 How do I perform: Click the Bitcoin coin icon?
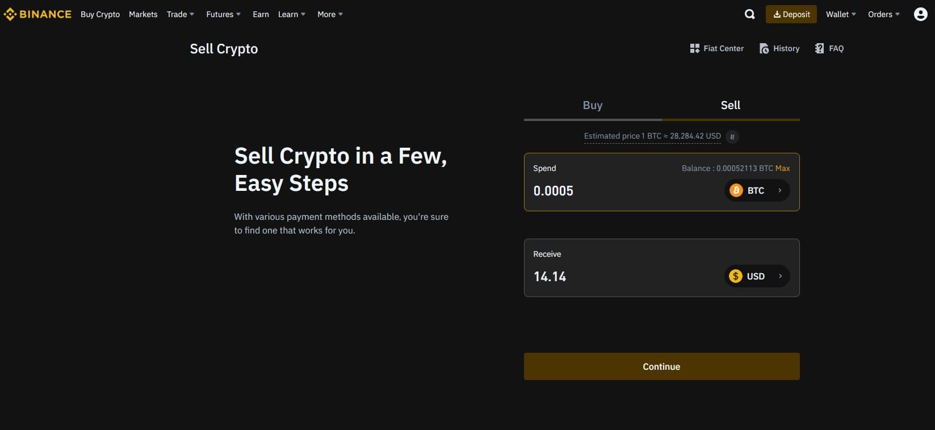[x=736, y=190]
